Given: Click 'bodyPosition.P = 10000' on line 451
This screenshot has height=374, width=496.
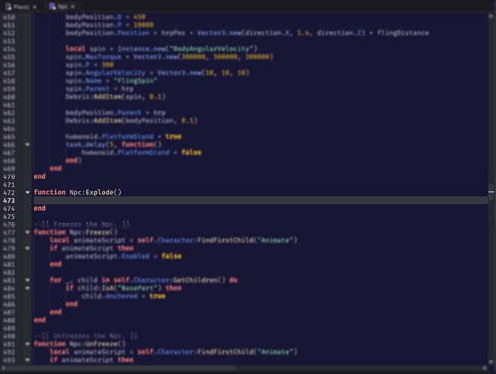Looking at the screenshot, I should pos(109,25).
